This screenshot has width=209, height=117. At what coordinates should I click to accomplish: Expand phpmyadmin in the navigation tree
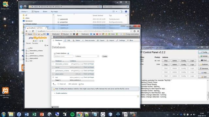(26, 58)
